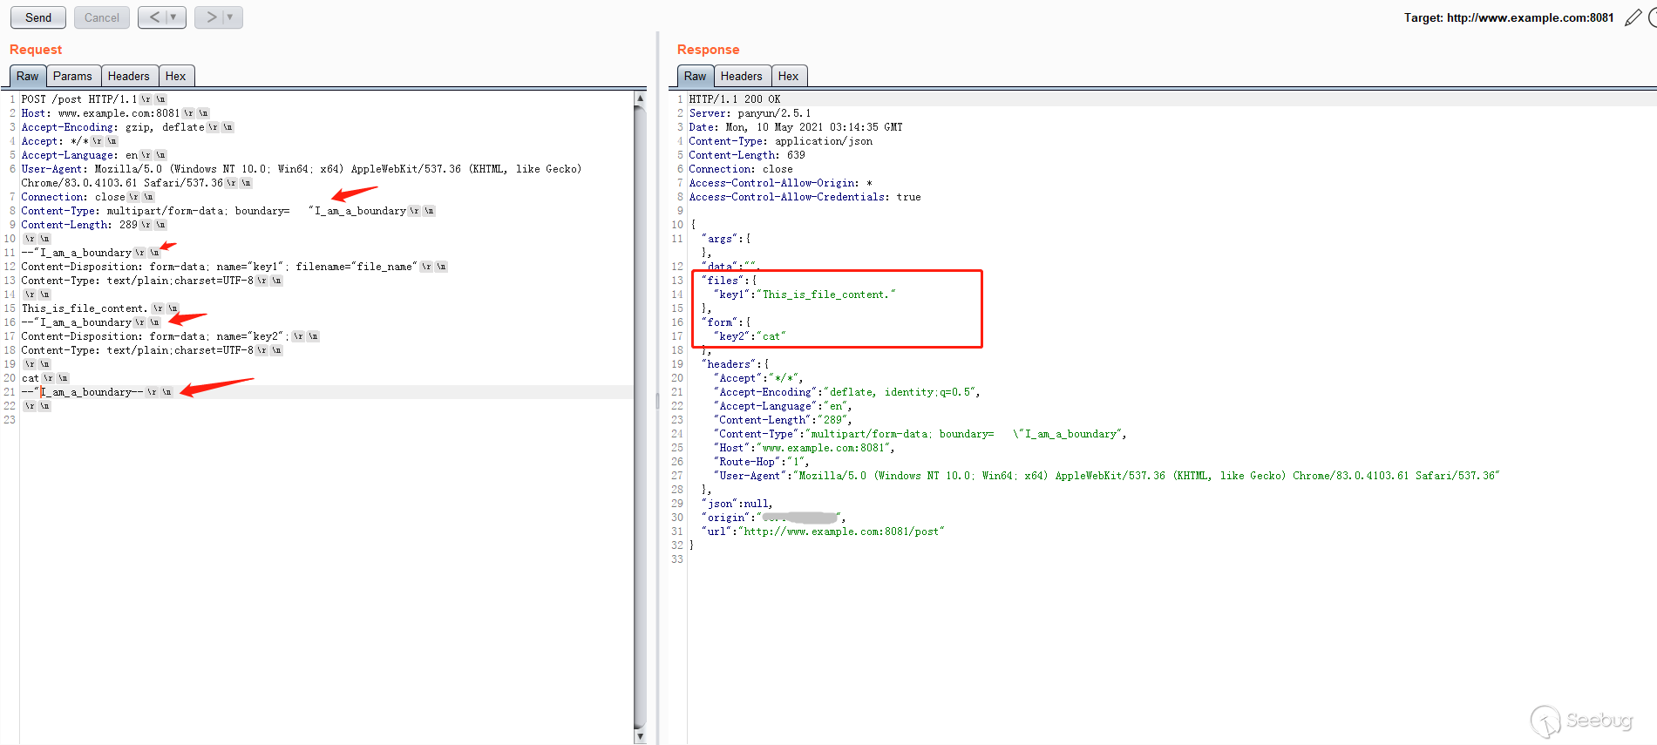
Task: Open the Response Hex tab
Action: tap(788, 76)
